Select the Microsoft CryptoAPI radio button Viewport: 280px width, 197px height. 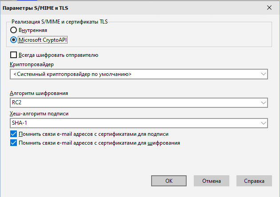click(x=14, y=39)
